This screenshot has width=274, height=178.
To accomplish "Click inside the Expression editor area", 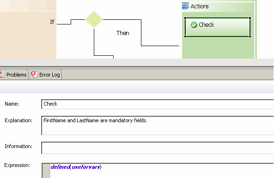I will pos(162,171).
